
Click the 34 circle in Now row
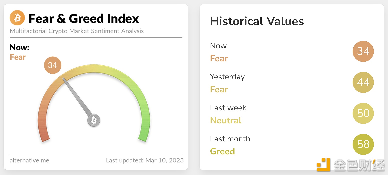363,51
